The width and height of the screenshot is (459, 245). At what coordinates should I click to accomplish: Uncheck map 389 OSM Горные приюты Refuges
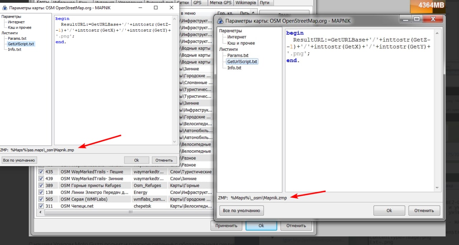click(41, 185)
